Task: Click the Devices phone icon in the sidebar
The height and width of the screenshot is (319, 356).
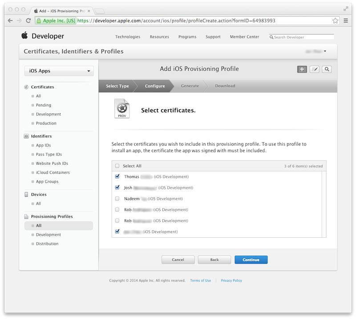Action: 27,194
